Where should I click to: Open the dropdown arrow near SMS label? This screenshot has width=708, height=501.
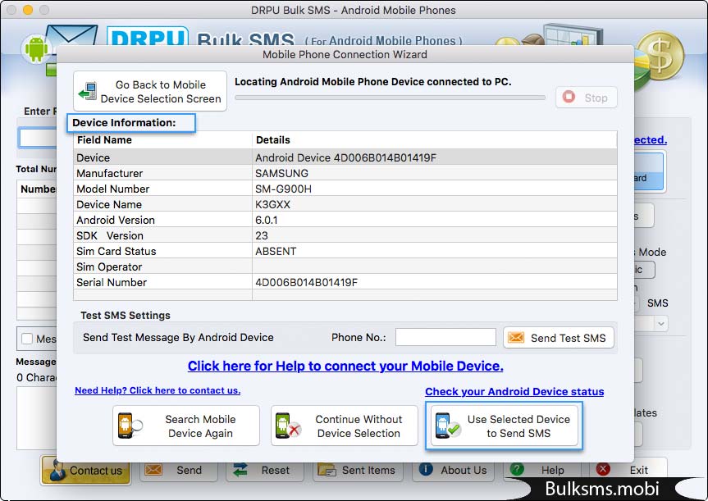click(x=661, y=324)
